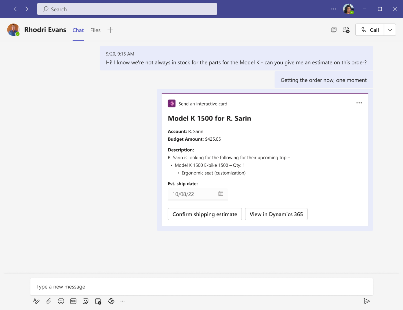Go forward with the right arrow
The image size is (403, 310).
click(x=27, y=9)
